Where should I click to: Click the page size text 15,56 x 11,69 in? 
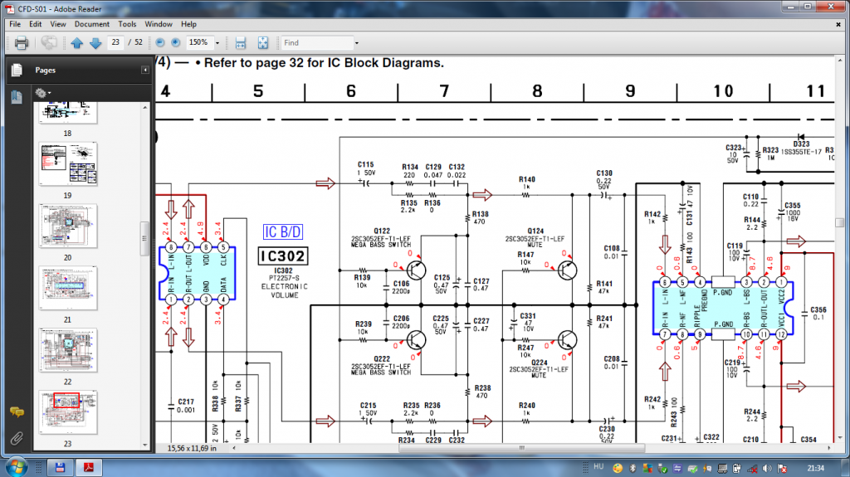click(x=192, y=448)
